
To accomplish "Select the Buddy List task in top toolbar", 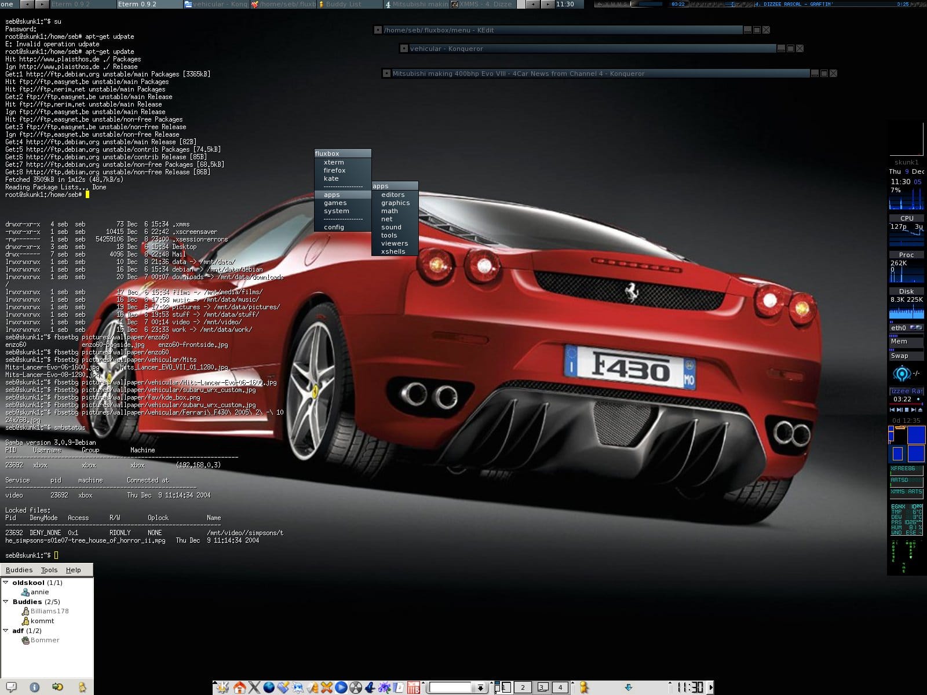I will pos(349,4).
